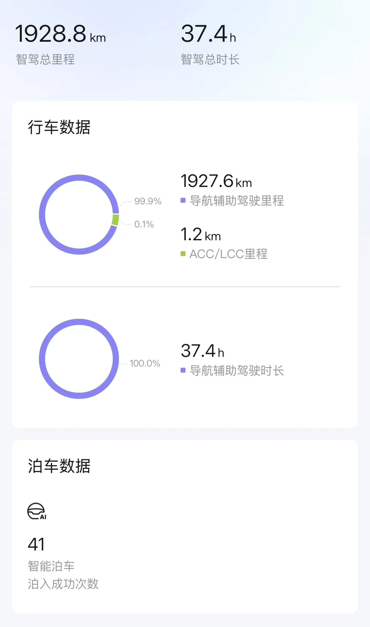Tap the 智驾总时长 caption

click(210, 59)
